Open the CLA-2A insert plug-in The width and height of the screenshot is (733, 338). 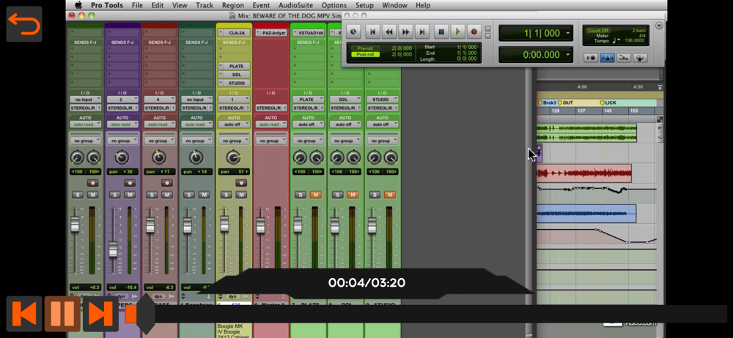click(x=237, y=33)
